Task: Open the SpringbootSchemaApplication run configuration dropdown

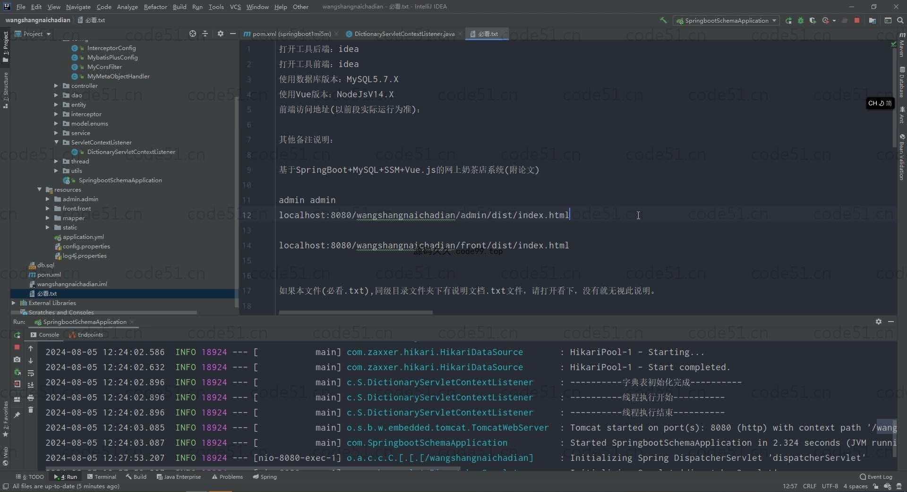Action: tap(727, 20)
